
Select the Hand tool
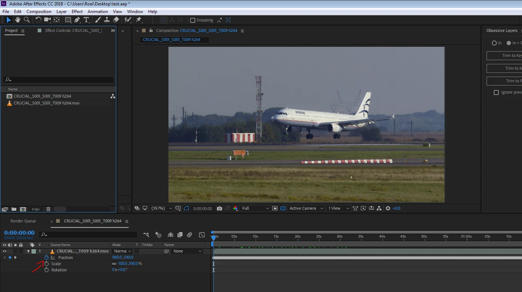(x=18, y=20)
